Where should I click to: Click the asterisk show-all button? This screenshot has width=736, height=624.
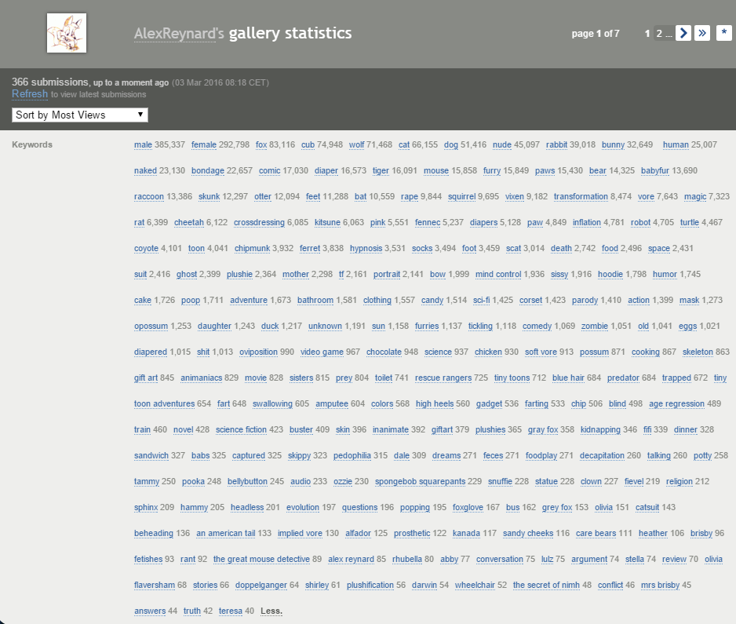(x=723, y=33)
